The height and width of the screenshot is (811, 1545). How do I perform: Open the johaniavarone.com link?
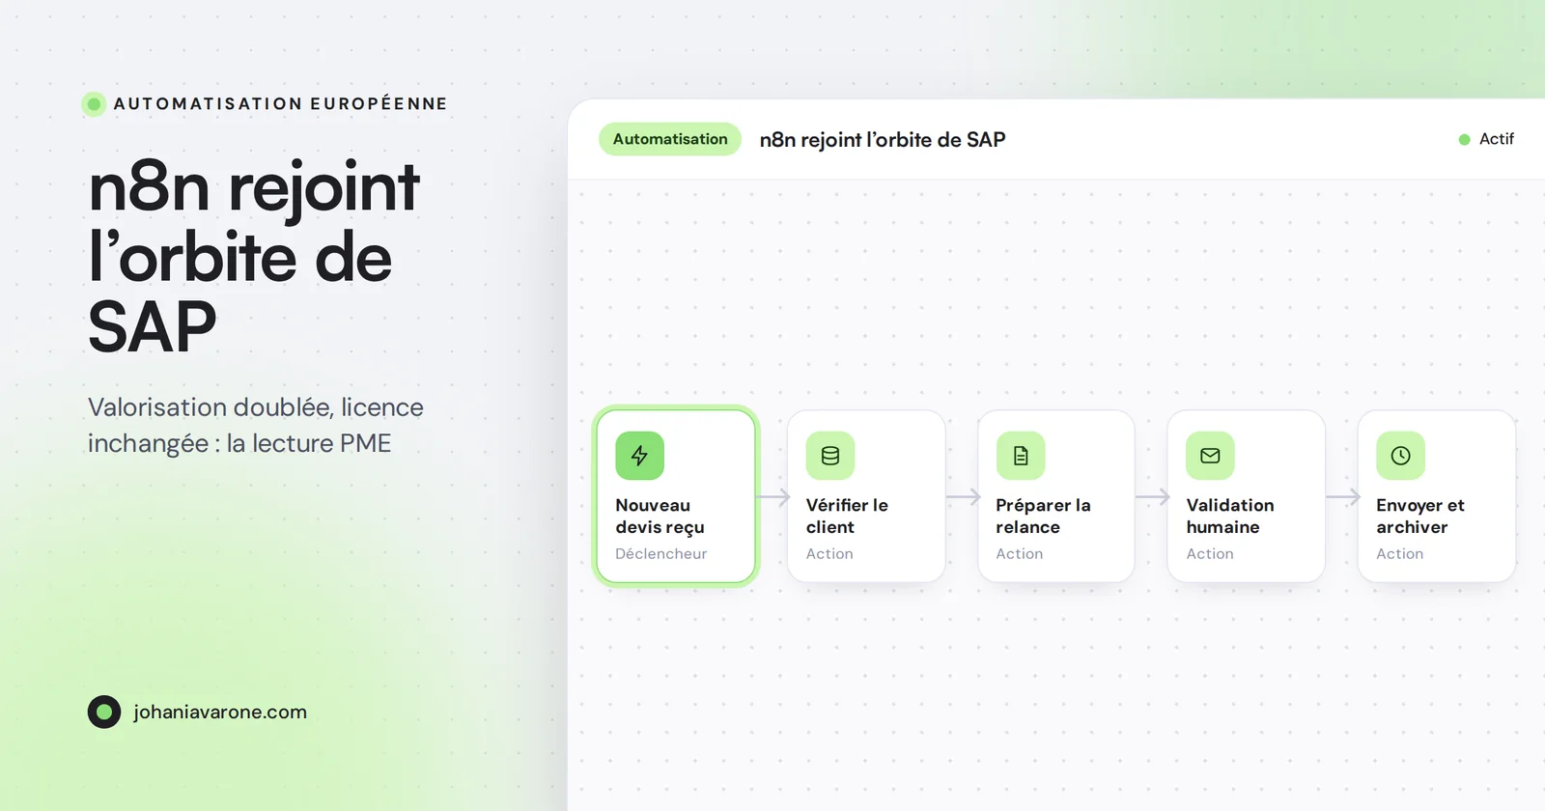[x=220, y=712]
